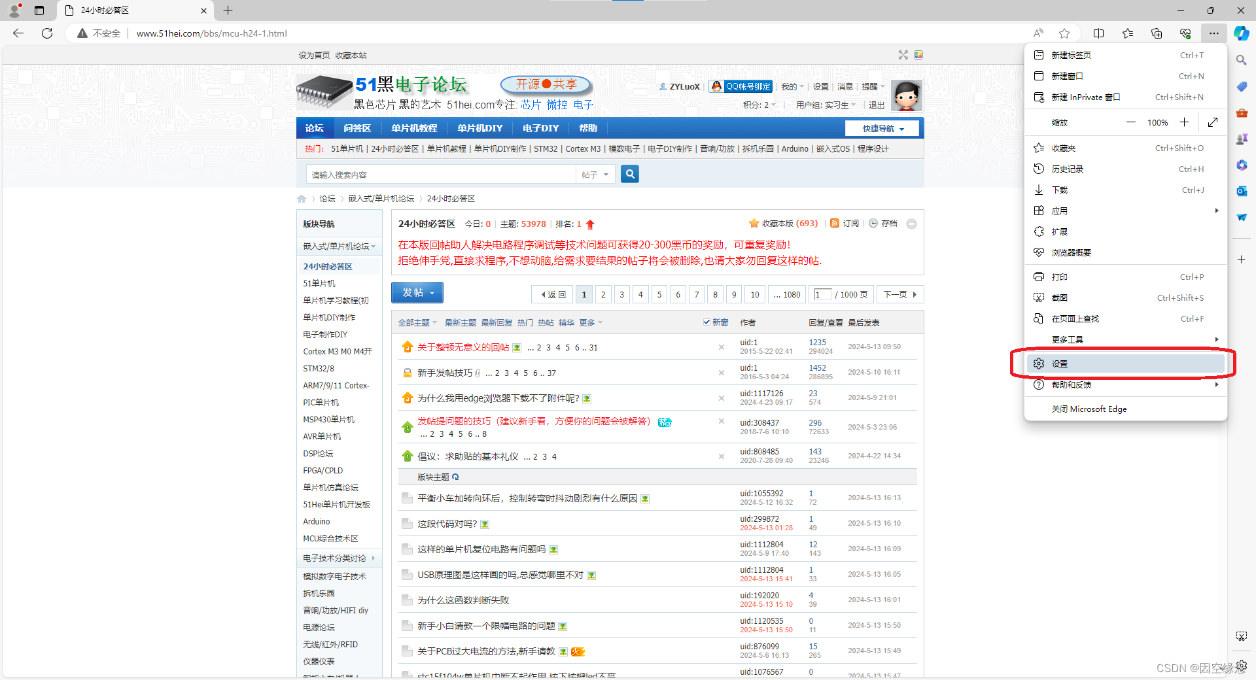Open the split screen icon in toolbar

tap(1099, 33)
